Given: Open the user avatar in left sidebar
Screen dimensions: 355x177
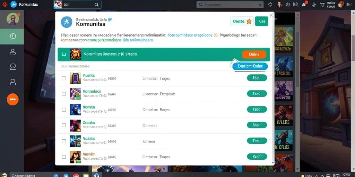Looking at the screenshot, I should tap(13, 19).
